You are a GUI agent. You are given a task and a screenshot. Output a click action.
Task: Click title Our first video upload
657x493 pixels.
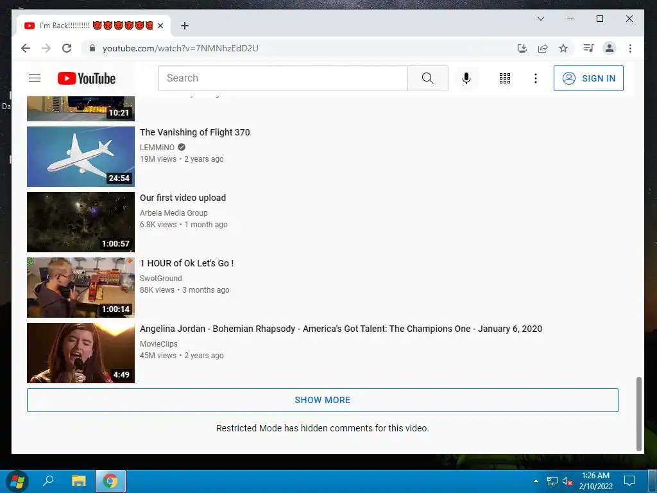(x=183, y=198)
